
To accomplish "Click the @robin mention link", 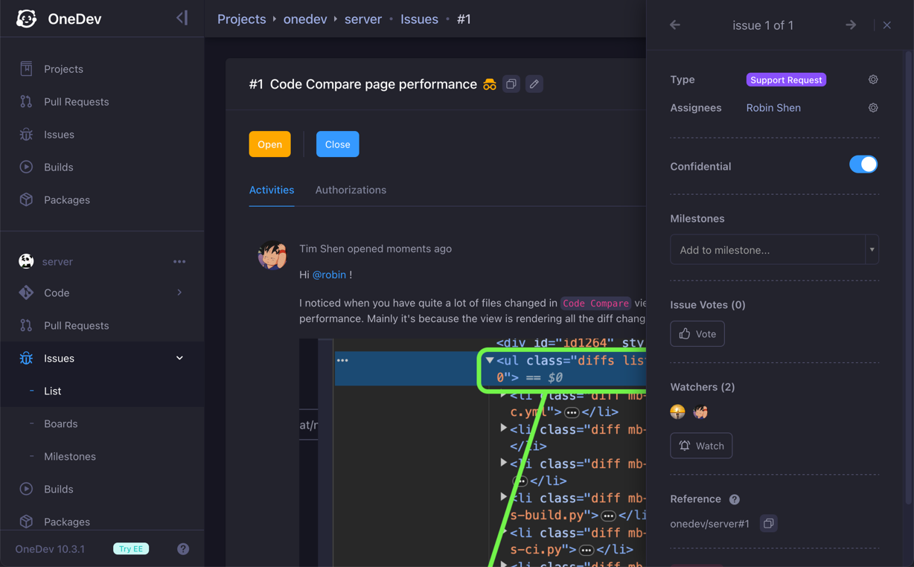I will [329, 275].
